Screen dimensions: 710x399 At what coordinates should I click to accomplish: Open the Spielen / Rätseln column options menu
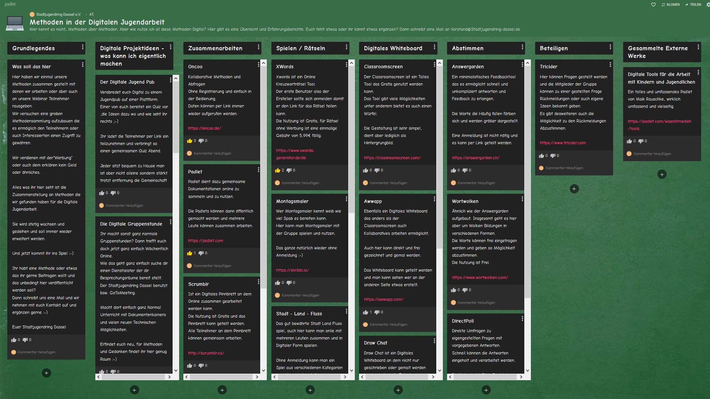click(347, 47)
